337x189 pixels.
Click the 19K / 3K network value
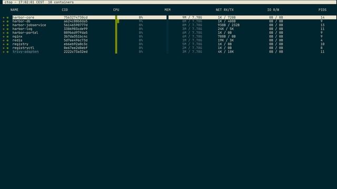(x=226, y=40)
